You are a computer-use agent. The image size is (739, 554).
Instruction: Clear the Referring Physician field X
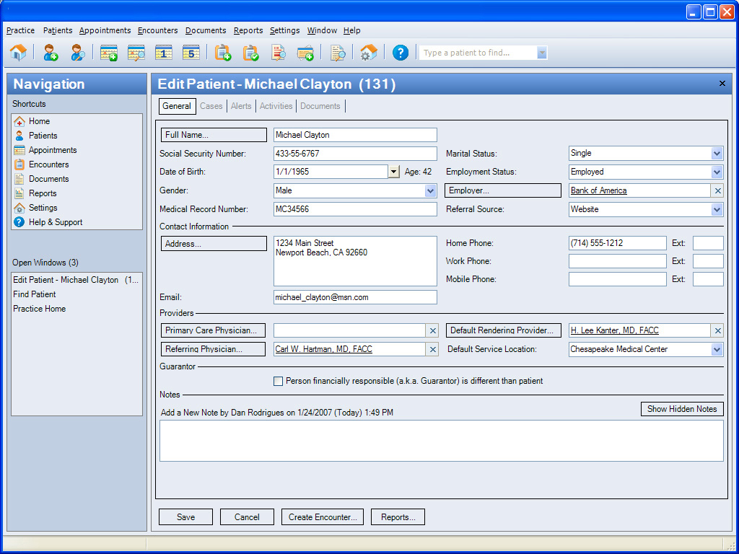(x=433, y=350)
